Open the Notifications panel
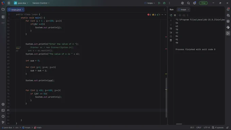Screen dimensions: 231x130 tap(228, 9)
